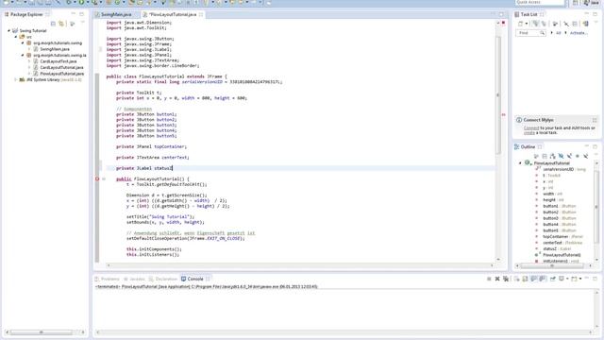Open the New Task dropdown arrow
Image resolution: width=604 pixels, height=340 pixels.
point(527,24)
